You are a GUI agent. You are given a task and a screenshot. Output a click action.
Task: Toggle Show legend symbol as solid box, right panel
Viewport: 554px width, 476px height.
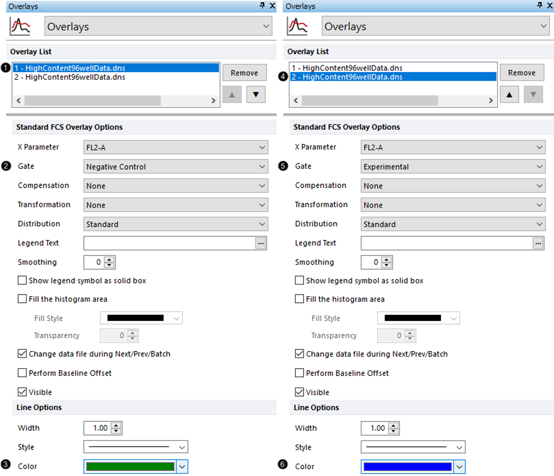[300, 280]
